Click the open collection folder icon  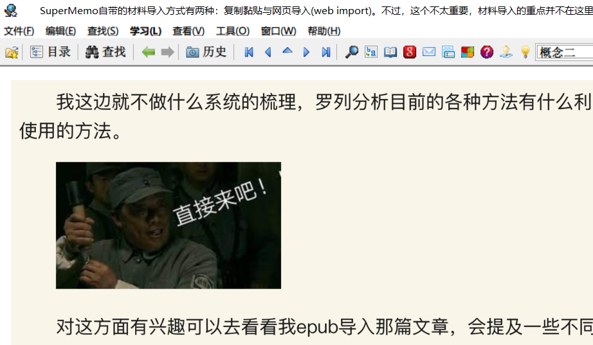(12, 52)
